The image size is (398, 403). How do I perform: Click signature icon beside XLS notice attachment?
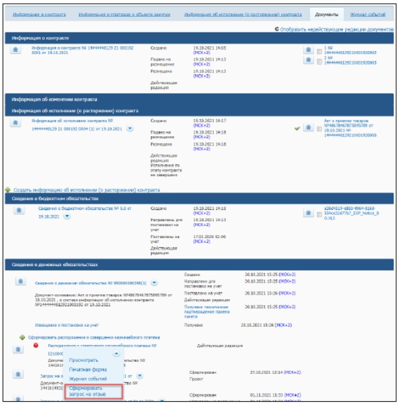(308, 213)
